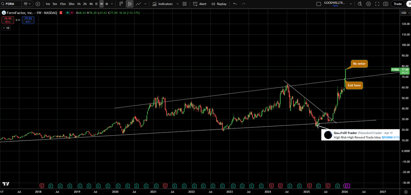Open the quick search icon
411x195 pixels.
click(x=360, y=4)
